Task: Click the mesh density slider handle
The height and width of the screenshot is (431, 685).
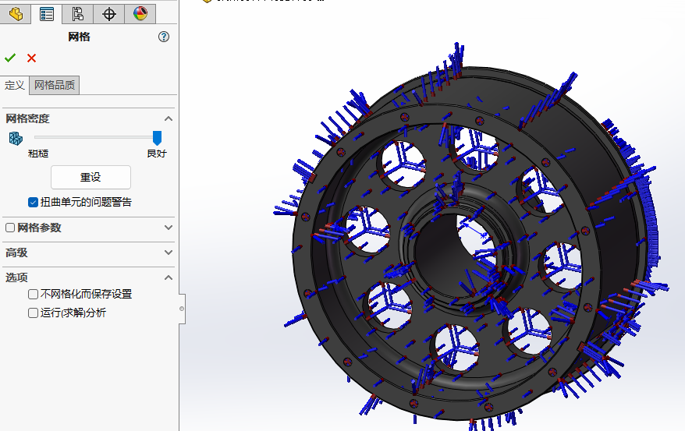Action: coord(157,137)
